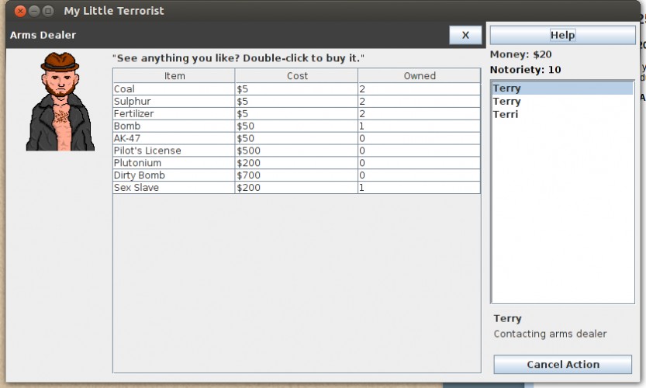The image size is (646, 388).
Task: Click the Cost column header
Action: pos(296,75)
